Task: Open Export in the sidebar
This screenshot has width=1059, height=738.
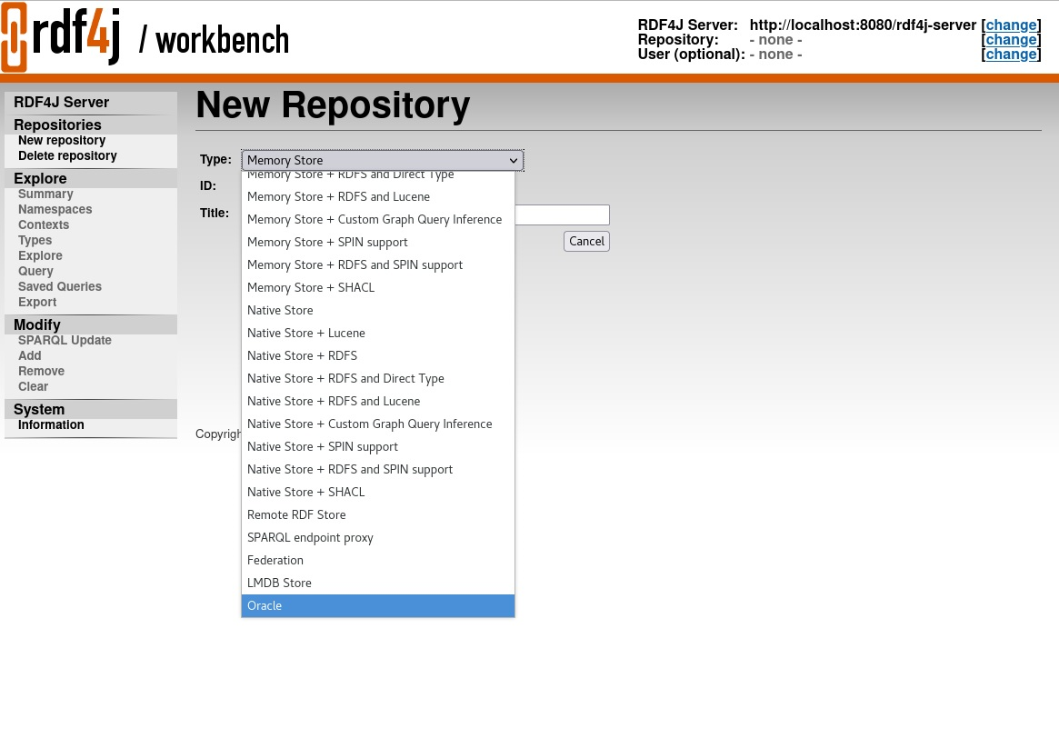Action: 37,303
